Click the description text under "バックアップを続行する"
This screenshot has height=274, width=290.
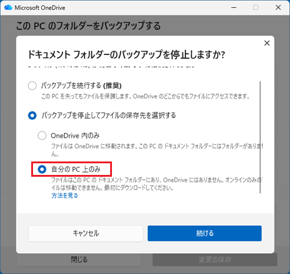point(146,96)
